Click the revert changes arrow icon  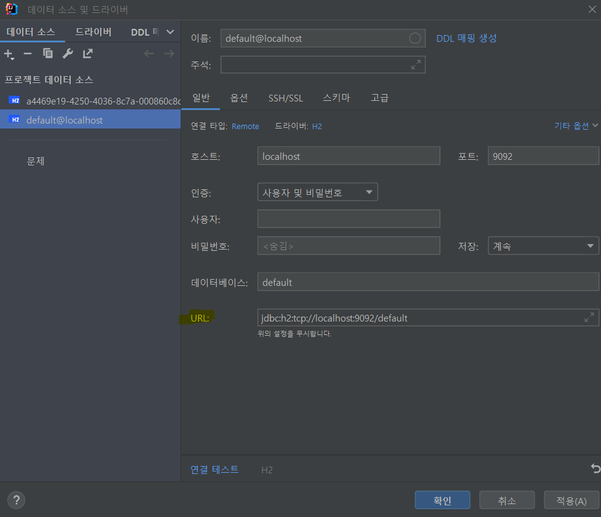[595, 468]
